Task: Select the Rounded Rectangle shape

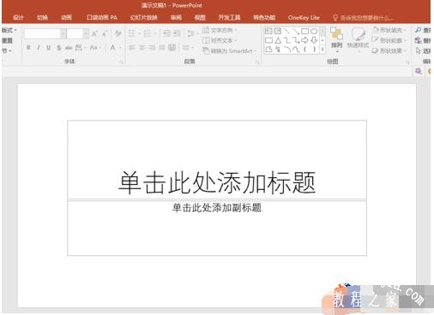Action: coord(268,40)
